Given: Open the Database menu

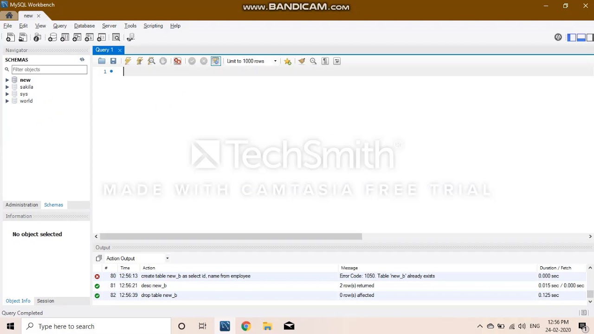Looking at the screenshot, I should pyautogui.click(x=84, y=26).
